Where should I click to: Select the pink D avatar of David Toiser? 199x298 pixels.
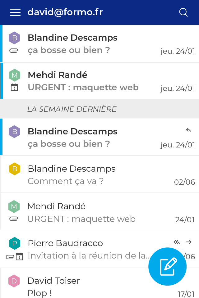point(14,281)
